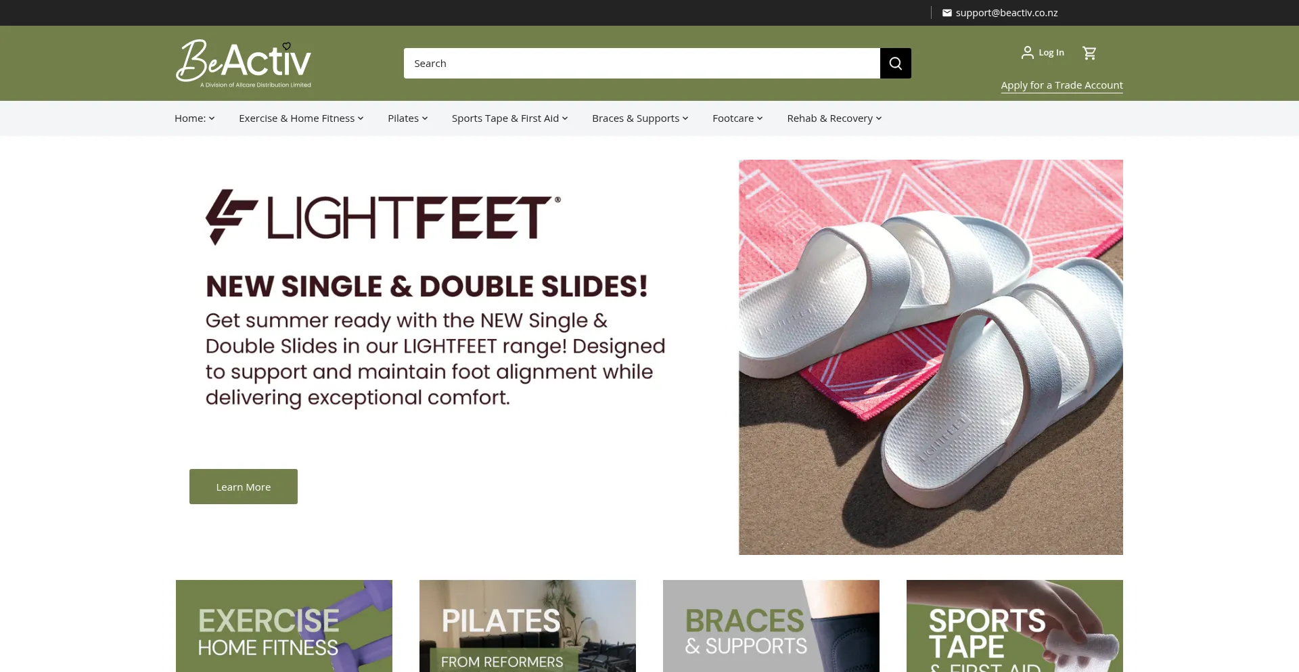1299x672 pixels.
Task: Open the shopping cart icon
Action: (x=1089, y=53)
